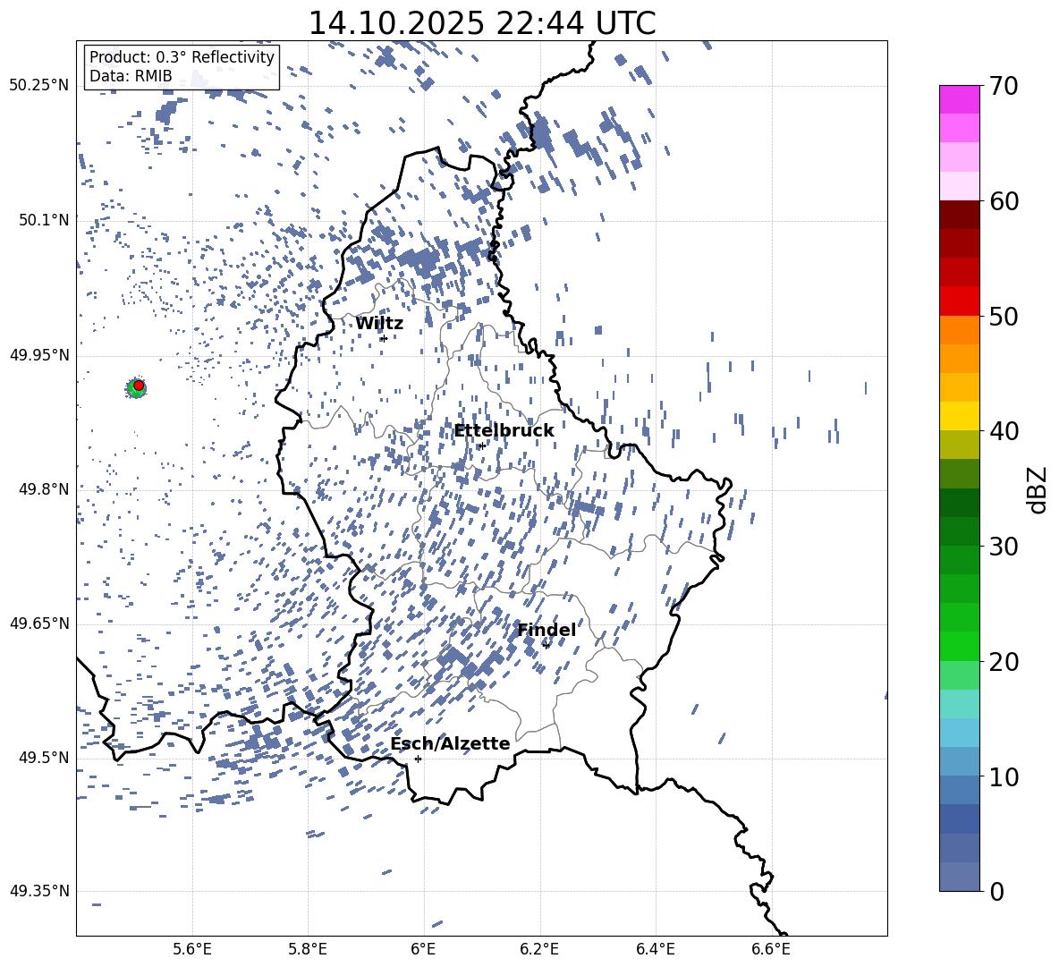Screen dimensions: 1059x967
Task: Click the colorbar tick label 20
Action: point(1004,662)
